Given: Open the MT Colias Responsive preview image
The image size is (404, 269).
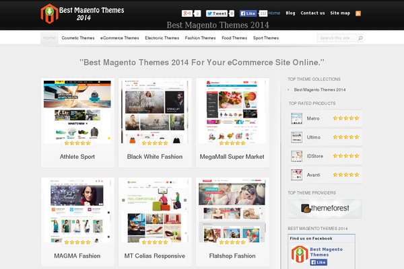Looking at the screenshot, I should pyautogui.click(x=155, y=210).
